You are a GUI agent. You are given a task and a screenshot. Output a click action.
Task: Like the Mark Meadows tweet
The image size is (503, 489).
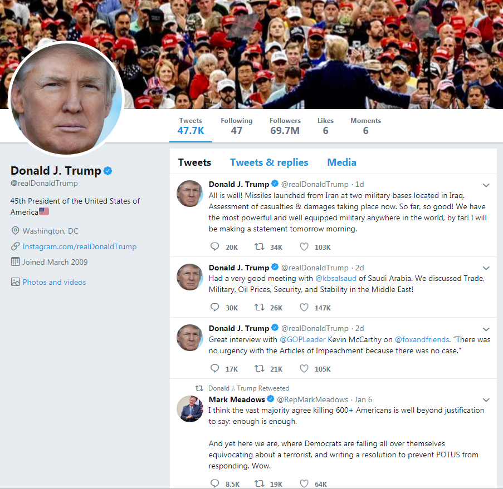304,483
